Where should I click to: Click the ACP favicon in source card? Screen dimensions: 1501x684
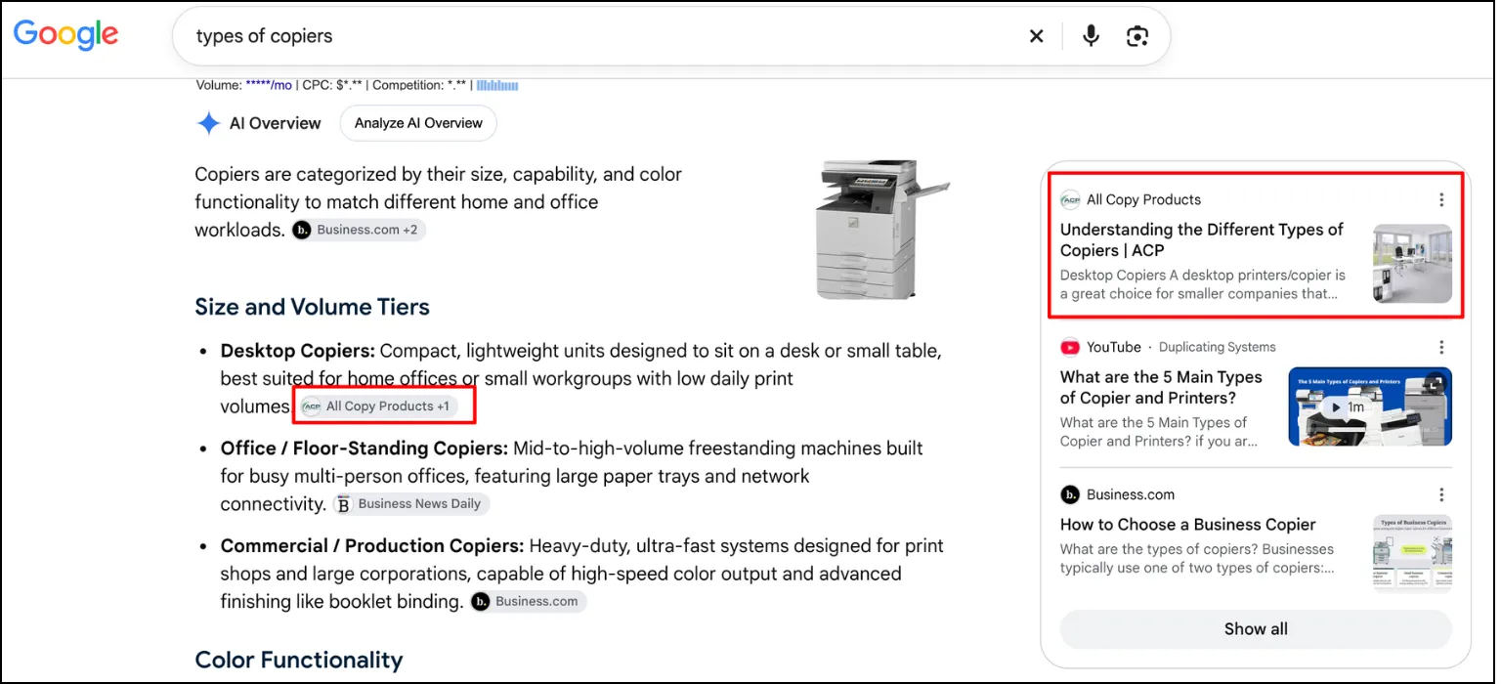click(x=1070, y=199)
